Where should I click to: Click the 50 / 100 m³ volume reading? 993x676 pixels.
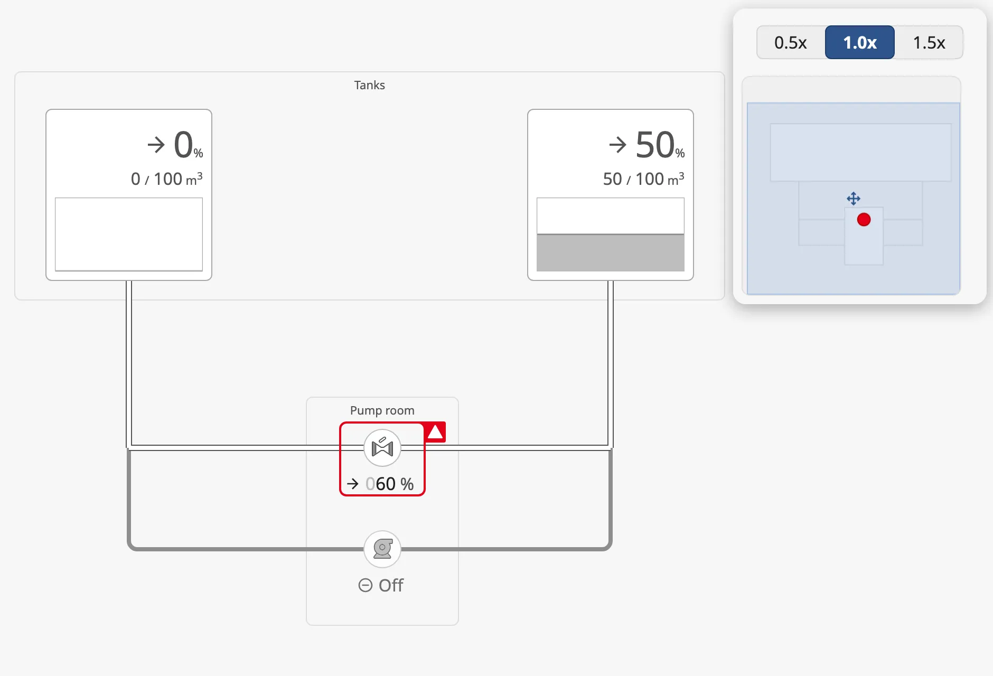644,179
